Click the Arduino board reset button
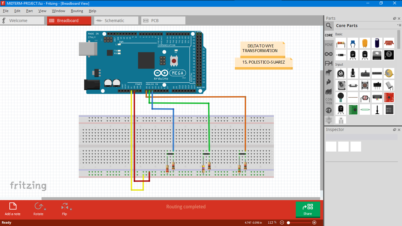Image resolution: width=402 pixels, height=226 pixels. click(174, 61)
